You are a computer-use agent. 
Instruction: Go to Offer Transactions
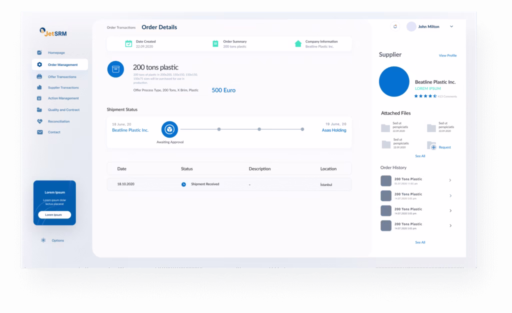(x=62, y=76)
